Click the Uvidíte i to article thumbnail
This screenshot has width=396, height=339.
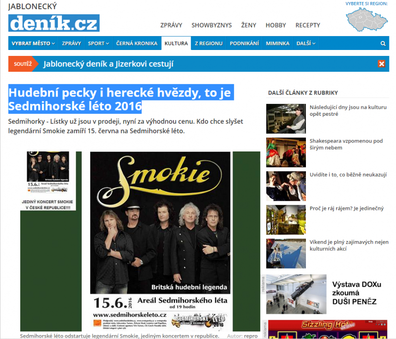(x=286, y=186)
